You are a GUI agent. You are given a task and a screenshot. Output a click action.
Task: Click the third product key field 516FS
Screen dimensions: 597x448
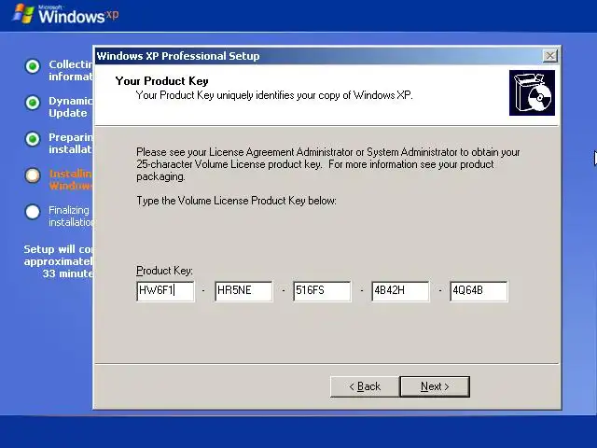[x=322, y=291]
